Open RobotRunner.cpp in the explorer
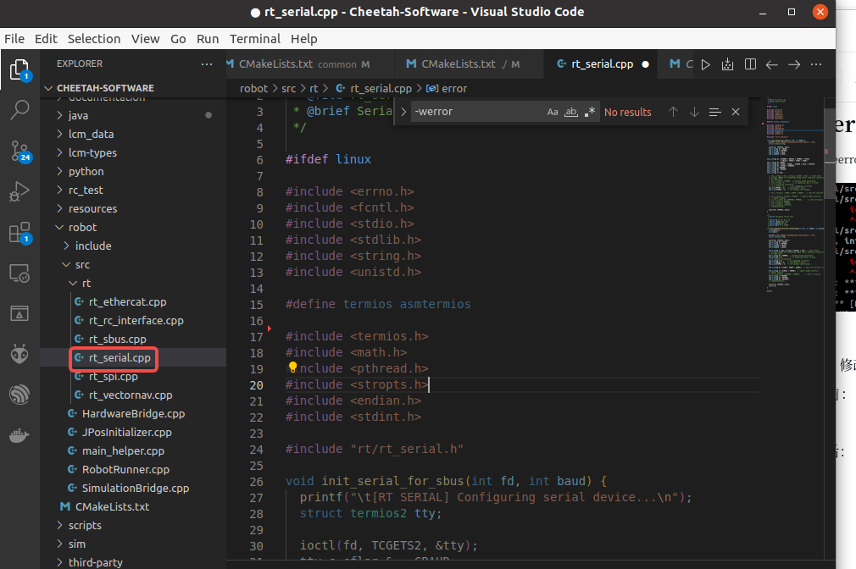856x569 pixels. point(125,469)
